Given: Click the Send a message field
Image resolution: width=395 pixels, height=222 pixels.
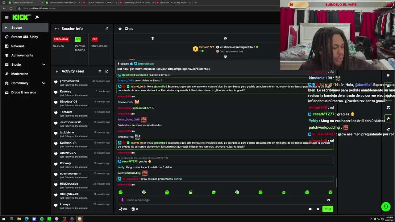Looking at the screenshot, I should pyautogui.click(x=225, y=200).
